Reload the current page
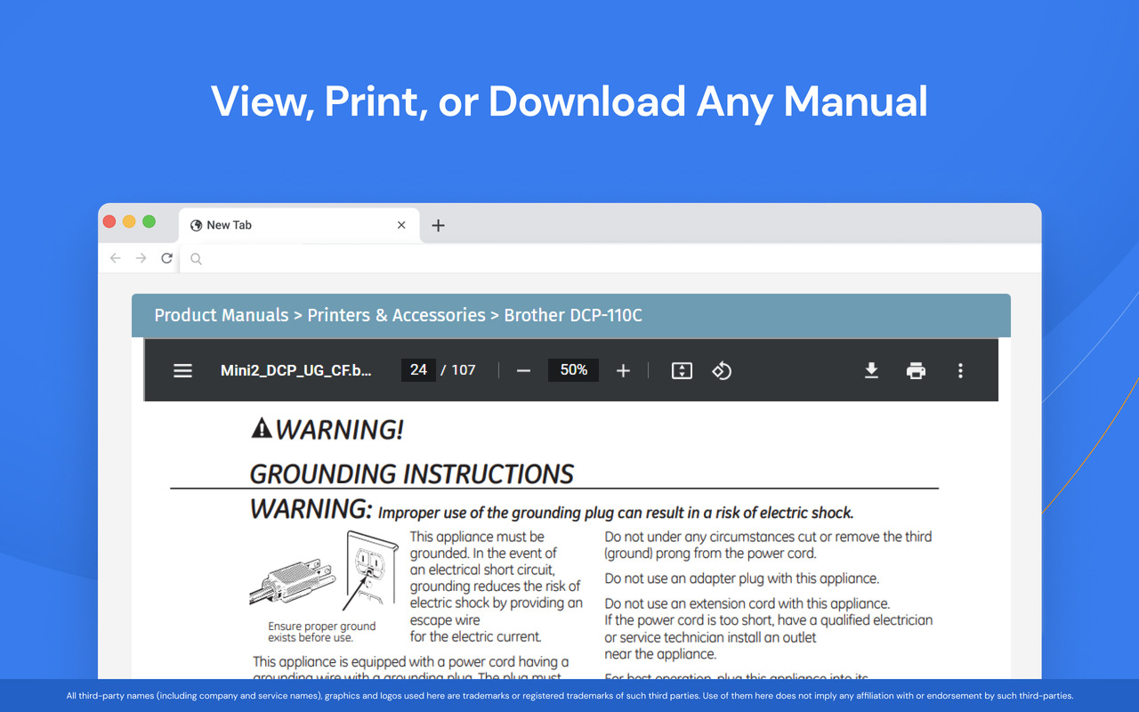The image size is (1139, 712). (x=166, y=257)
